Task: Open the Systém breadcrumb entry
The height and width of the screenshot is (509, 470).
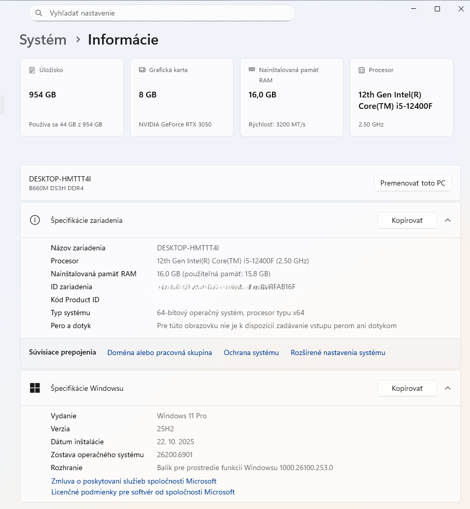Action: [42, 39]
